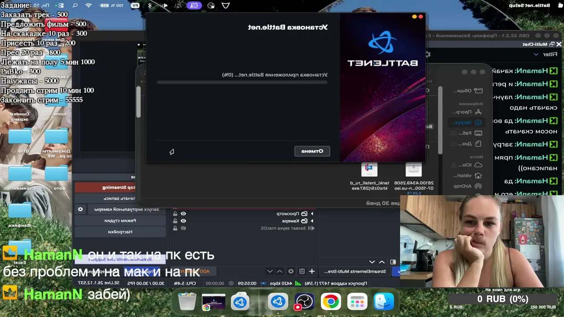Click the 4420 kbps bitrate in status bar
Viewport: 564px width, 317px height.
point(281,284)
